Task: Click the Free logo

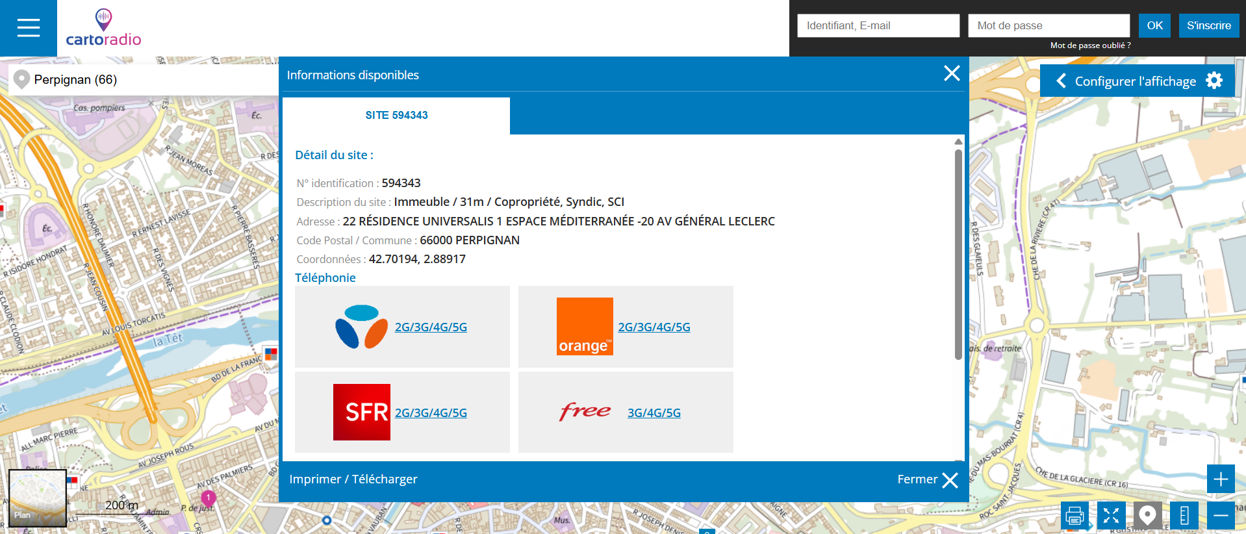Action: [585, 411]
